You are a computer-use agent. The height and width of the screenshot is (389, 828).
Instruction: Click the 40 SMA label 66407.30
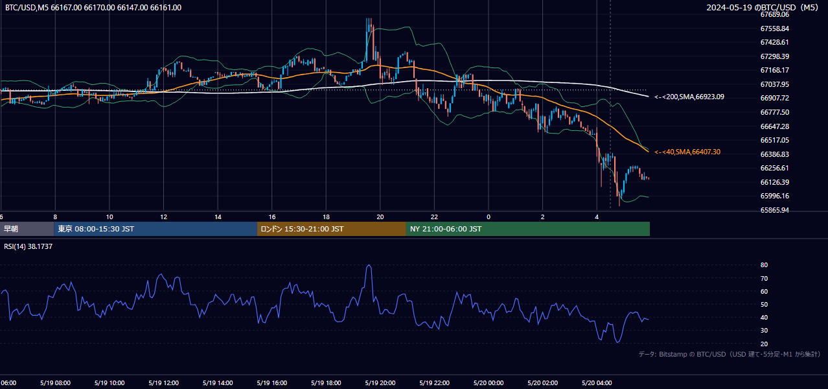click(x=687, y=152)
